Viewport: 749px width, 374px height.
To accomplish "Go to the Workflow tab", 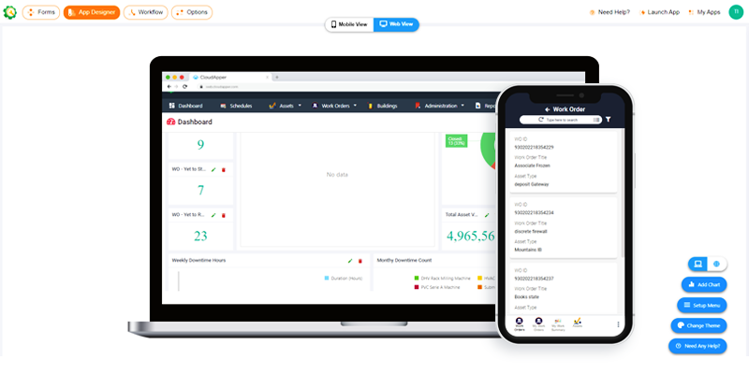I will [146, 13].
